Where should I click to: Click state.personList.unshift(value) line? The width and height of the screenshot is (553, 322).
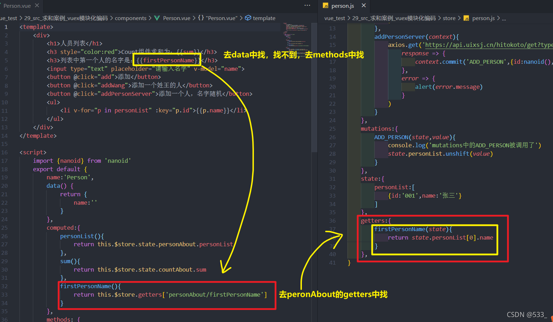[440, 154]
